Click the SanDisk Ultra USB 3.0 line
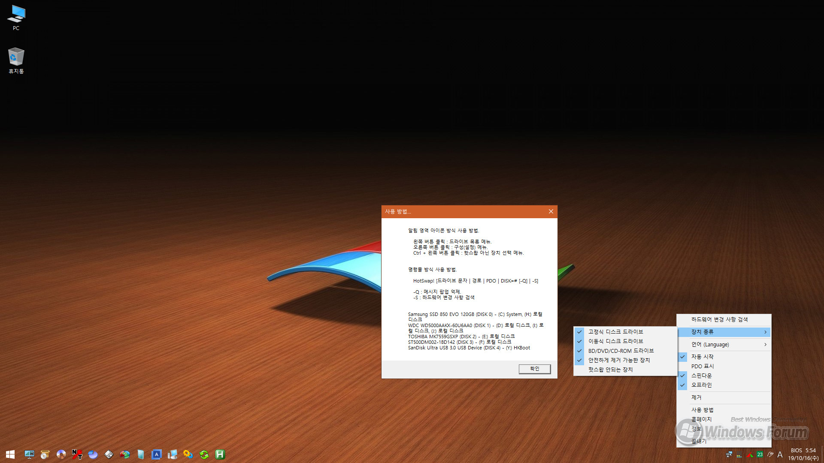Screen dimensions: 824x463 pos(469,348)
